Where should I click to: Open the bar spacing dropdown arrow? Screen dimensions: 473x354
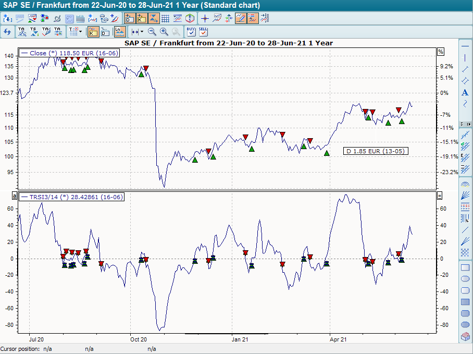[142, 32]
